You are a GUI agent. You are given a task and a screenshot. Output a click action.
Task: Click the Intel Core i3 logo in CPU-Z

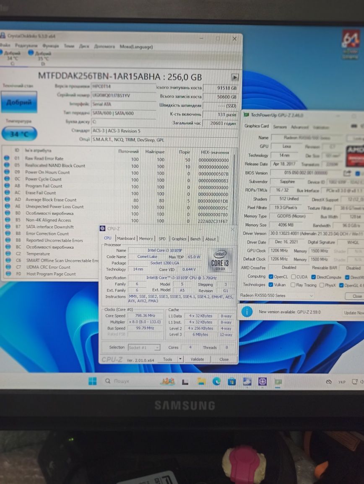pyautogui.click(x=220, y=260)
